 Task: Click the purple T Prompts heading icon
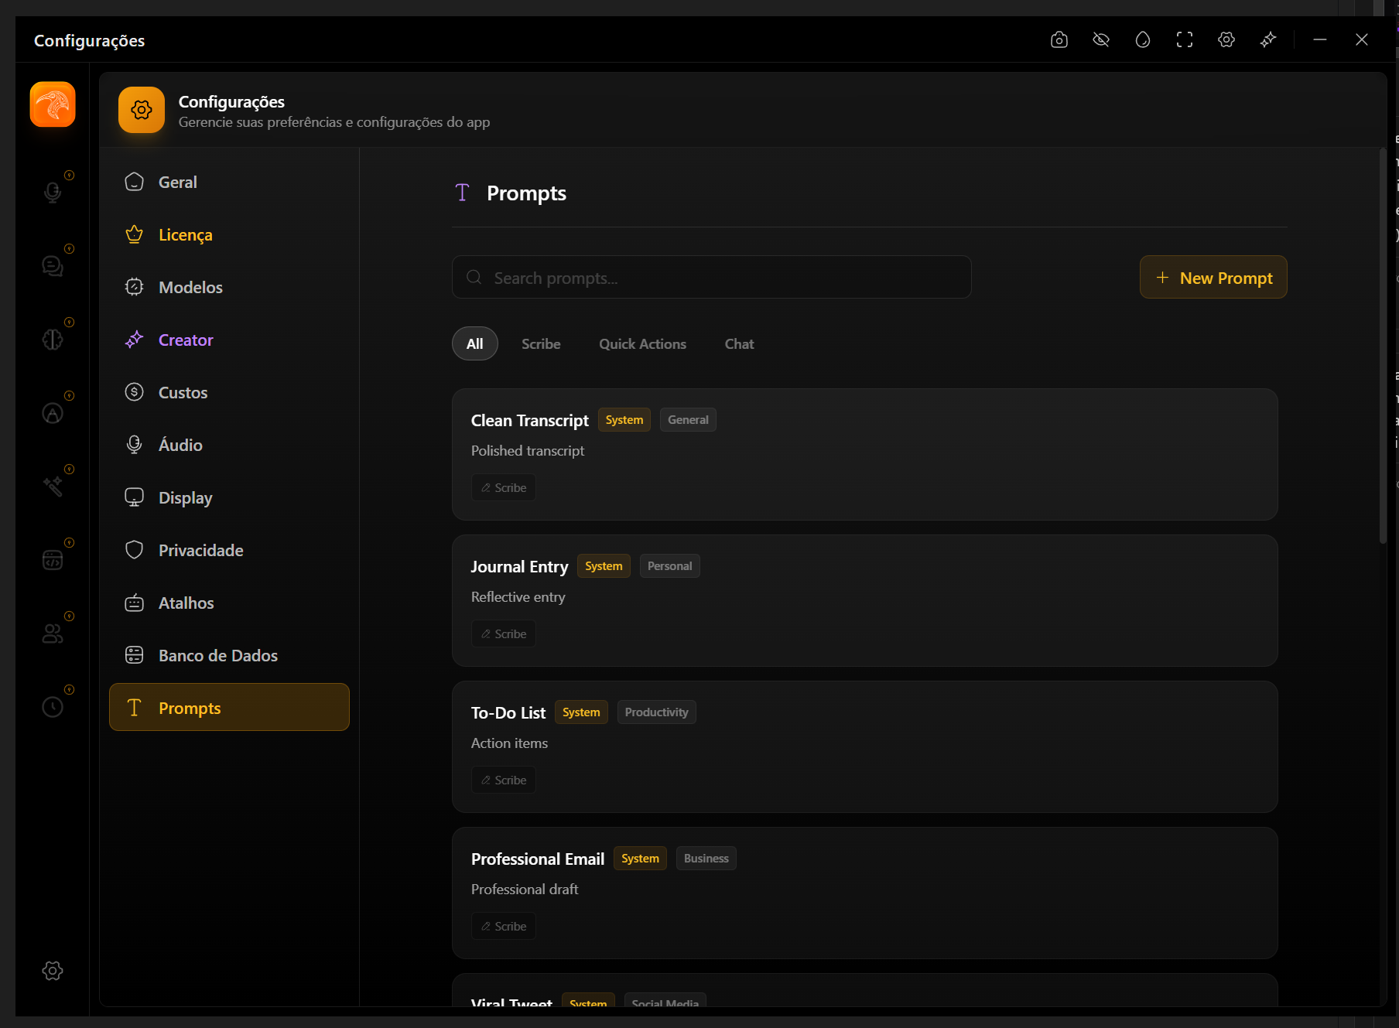(462, 193)
